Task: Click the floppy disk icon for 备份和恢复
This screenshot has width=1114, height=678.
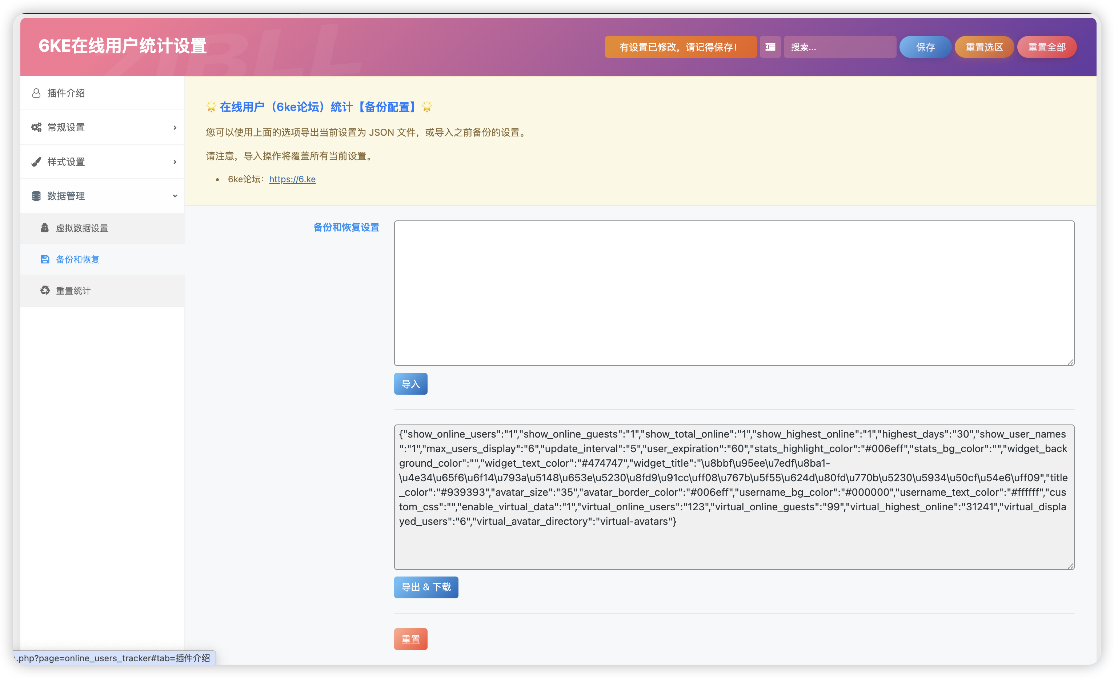Action: pyautogui.click(x=45, y=259)
